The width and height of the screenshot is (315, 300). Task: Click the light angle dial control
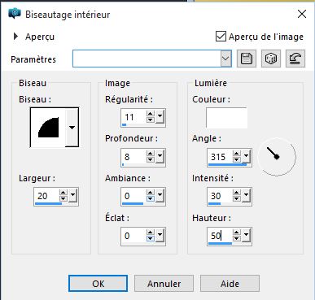click(277, 157)
